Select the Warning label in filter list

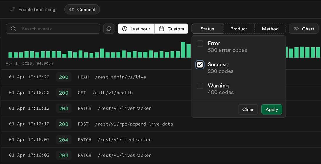click(x=218, y=86)
